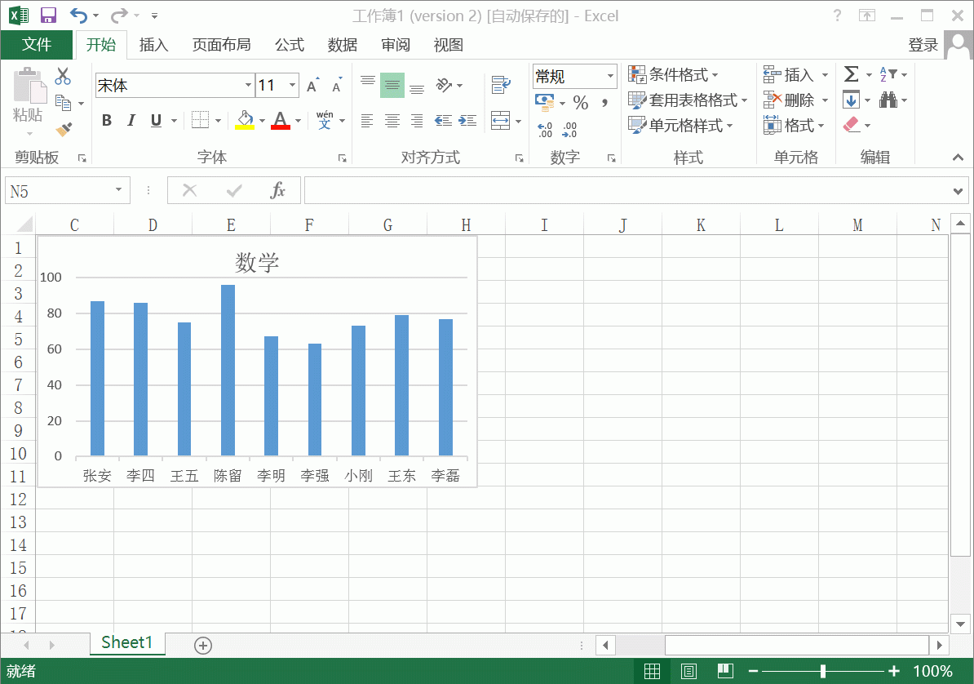Click the 查找 find binoculars icon
Screen dimensions: 974x684
point(888,100)
